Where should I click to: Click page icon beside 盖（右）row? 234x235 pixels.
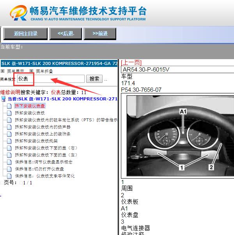[9, 148]
